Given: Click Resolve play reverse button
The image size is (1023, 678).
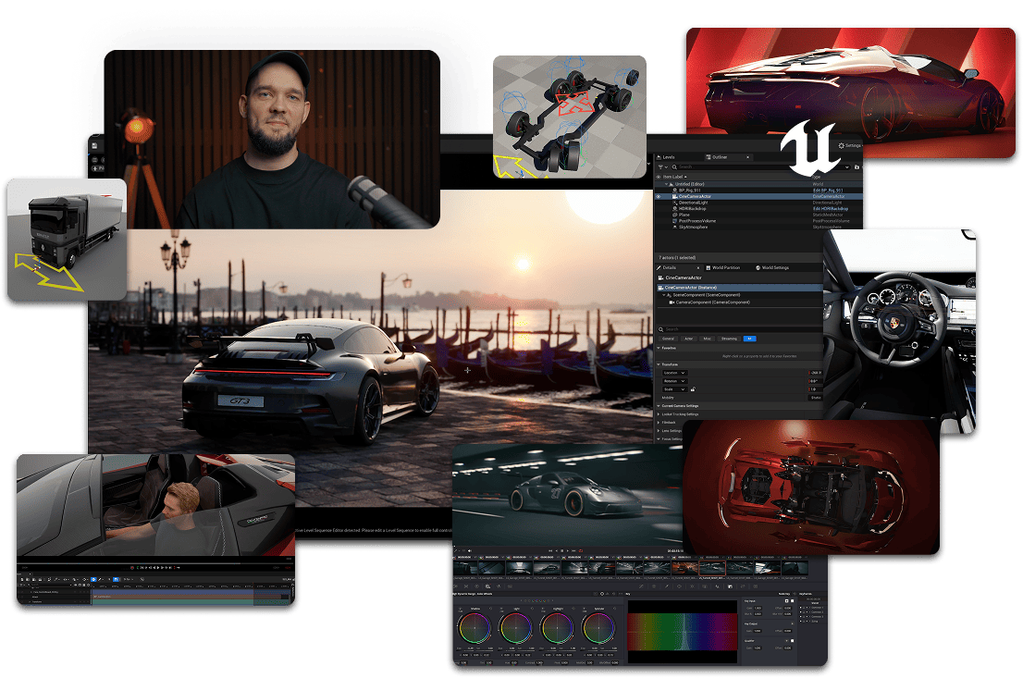Looking at the screenshot, I should (557, 550).
